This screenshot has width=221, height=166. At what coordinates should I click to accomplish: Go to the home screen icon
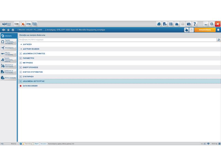[13, 30]
